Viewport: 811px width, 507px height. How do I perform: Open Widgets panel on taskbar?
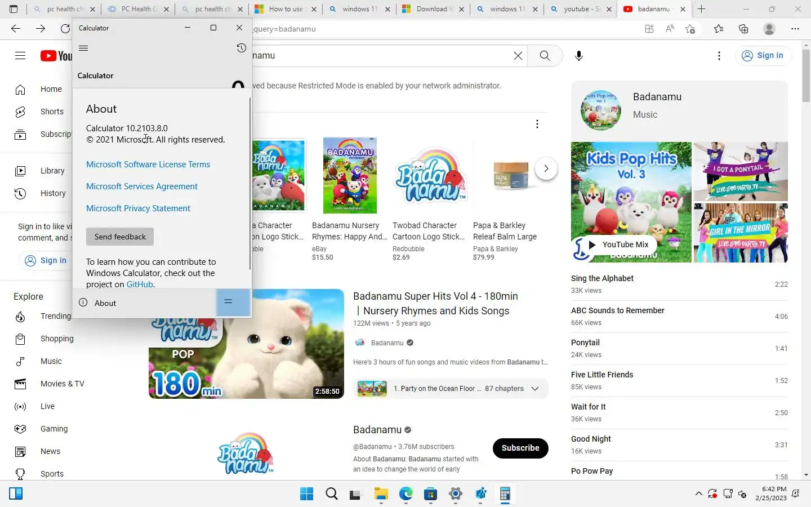[16, 494]
